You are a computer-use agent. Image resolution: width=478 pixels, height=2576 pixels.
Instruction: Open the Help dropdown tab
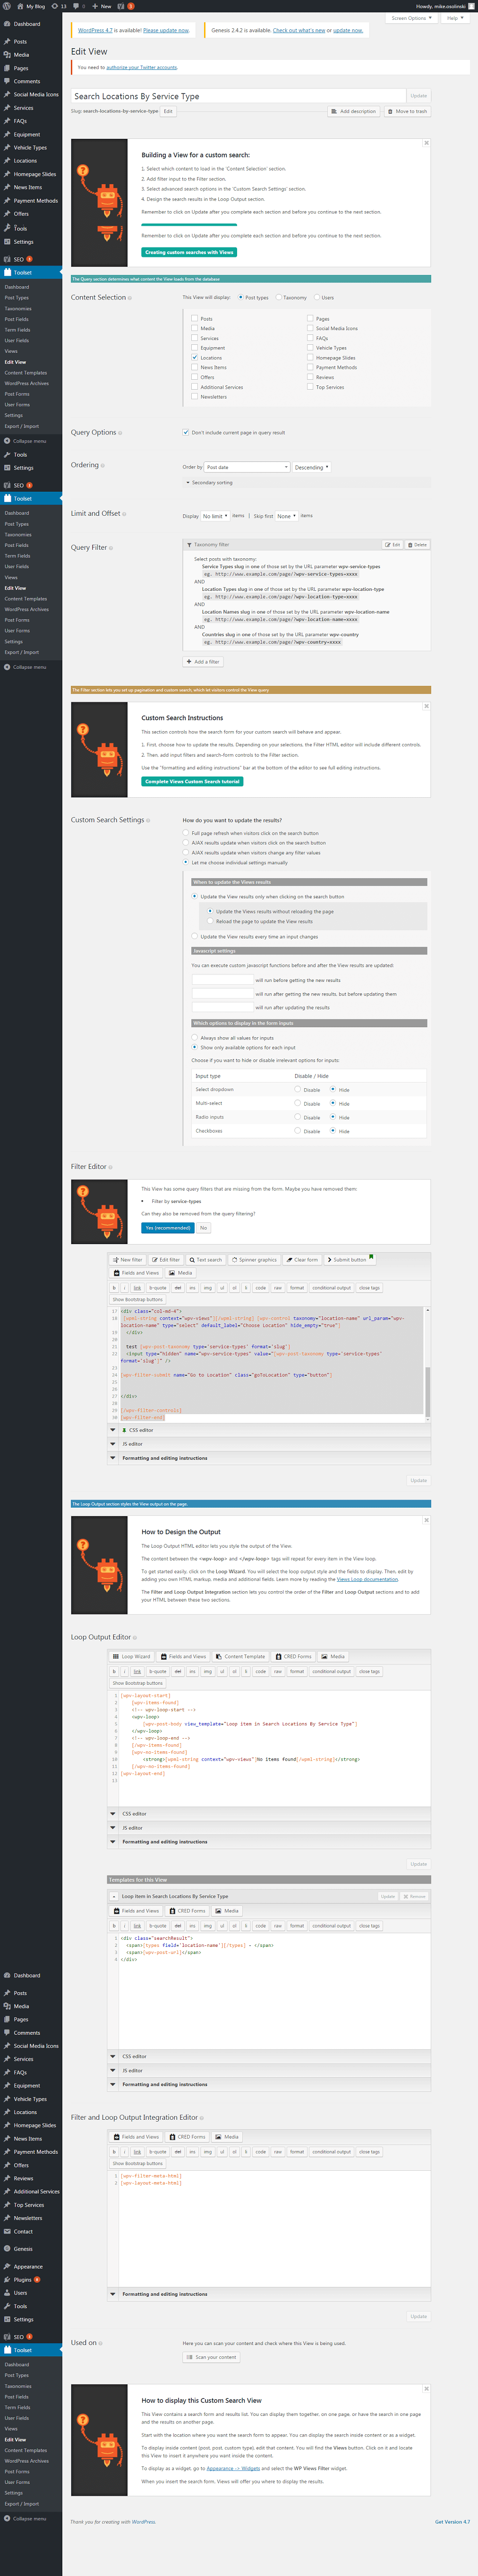[455, 18]
